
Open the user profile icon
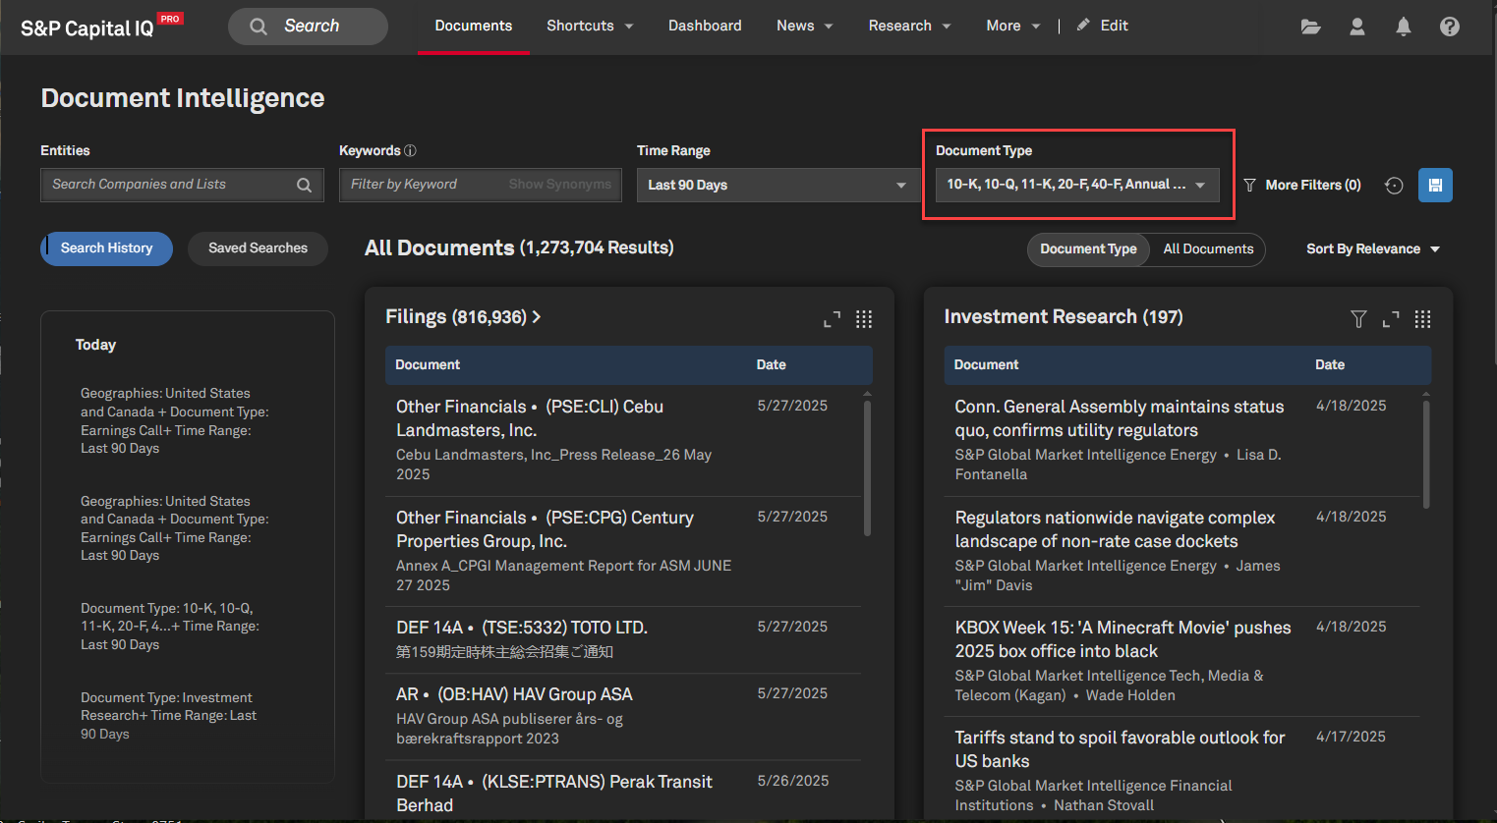pyautogui.click(x=1357, y=27)
